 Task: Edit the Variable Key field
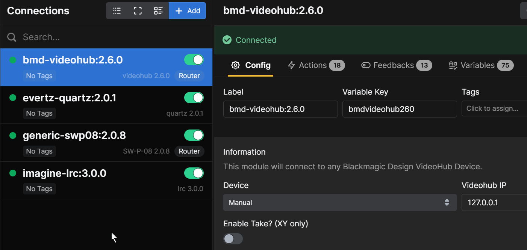pyautogui.click(x=400, y=109)
